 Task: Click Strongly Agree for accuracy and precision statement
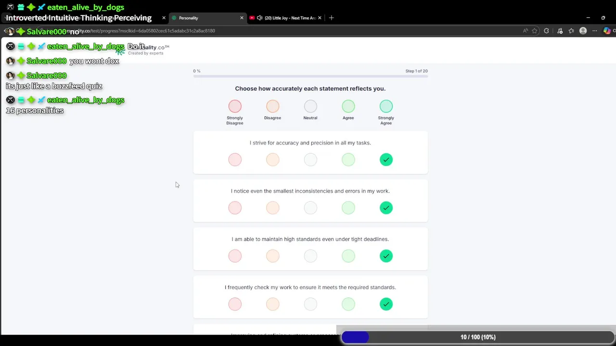(x=386, y=160)
